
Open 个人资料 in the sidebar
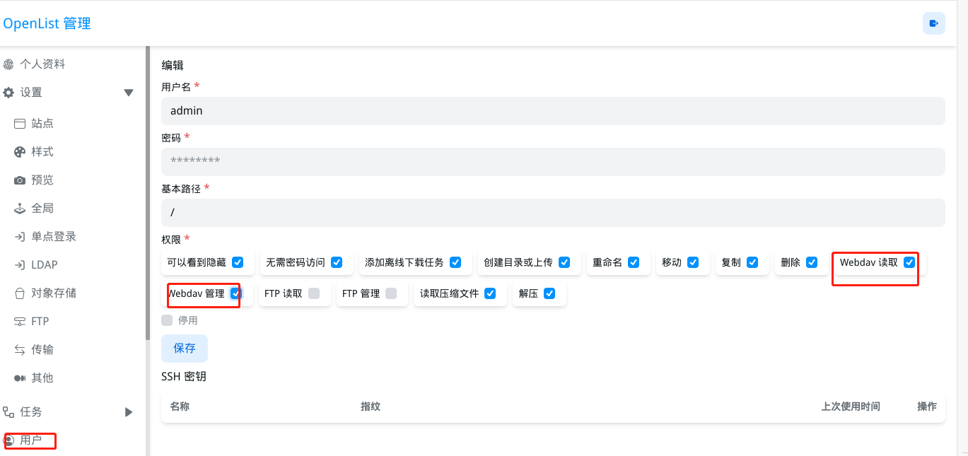click(42, 64)
